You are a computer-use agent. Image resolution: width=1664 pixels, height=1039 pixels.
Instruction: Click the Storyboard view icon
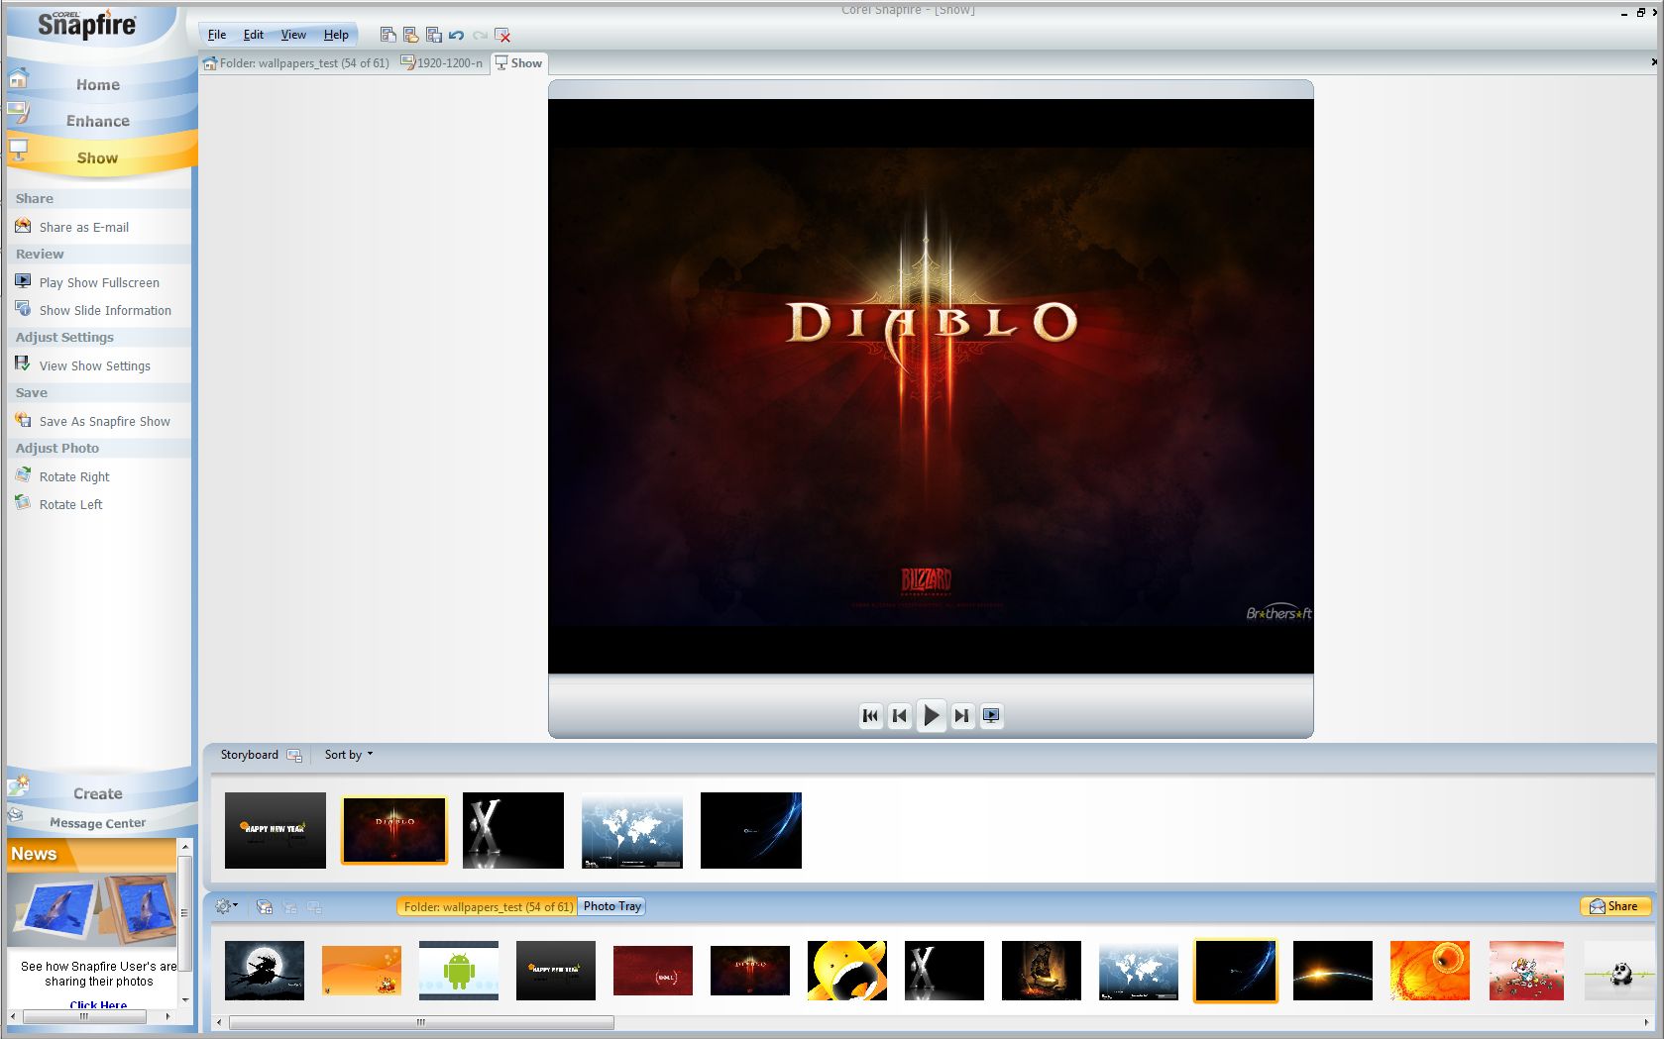(x=294, y=755)
